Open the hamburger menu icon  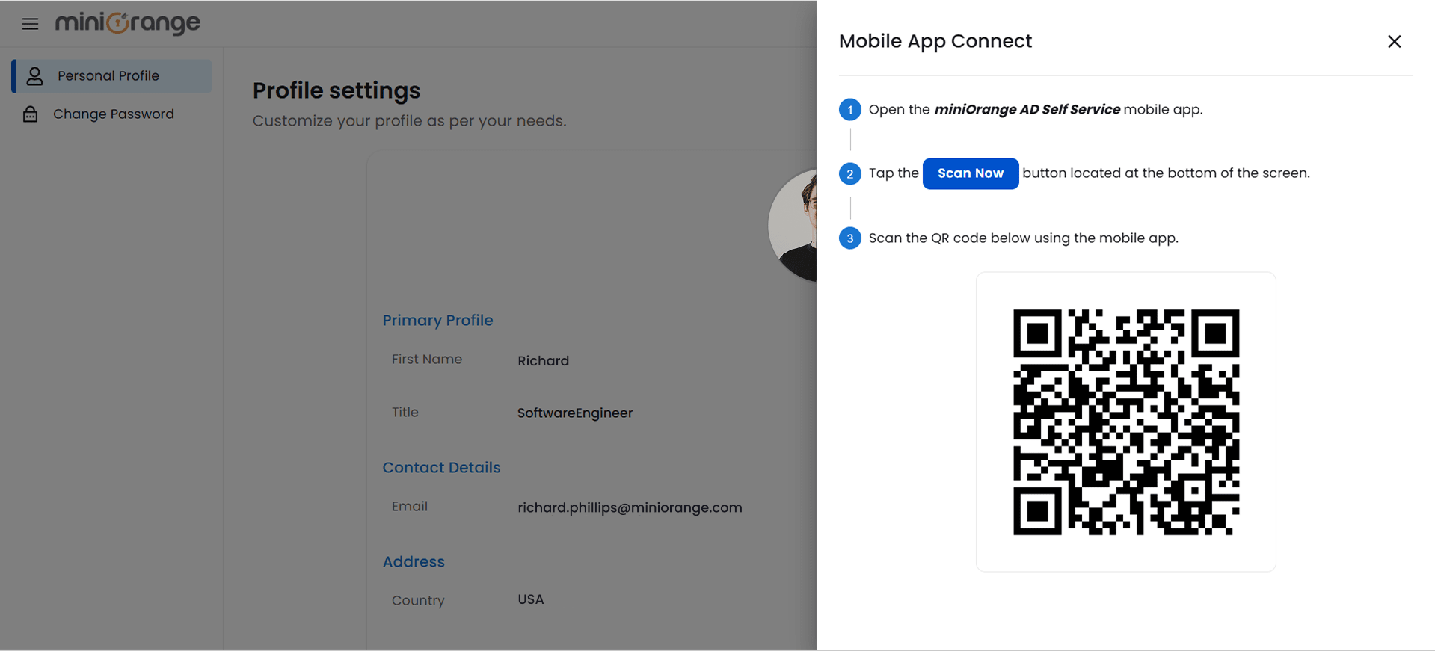click(30, 24)
